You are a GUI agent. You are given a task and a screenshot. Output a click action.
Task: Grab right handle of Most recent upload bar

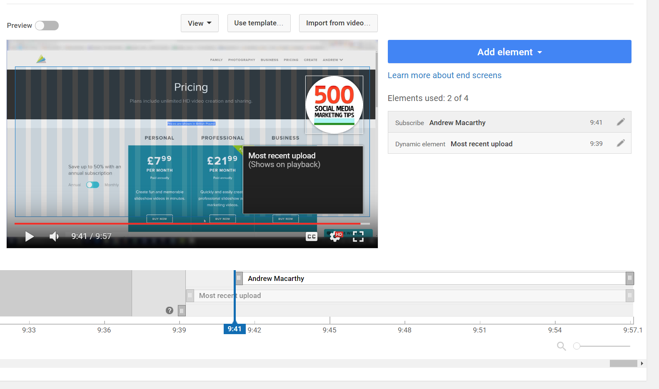tap(630, 295)
